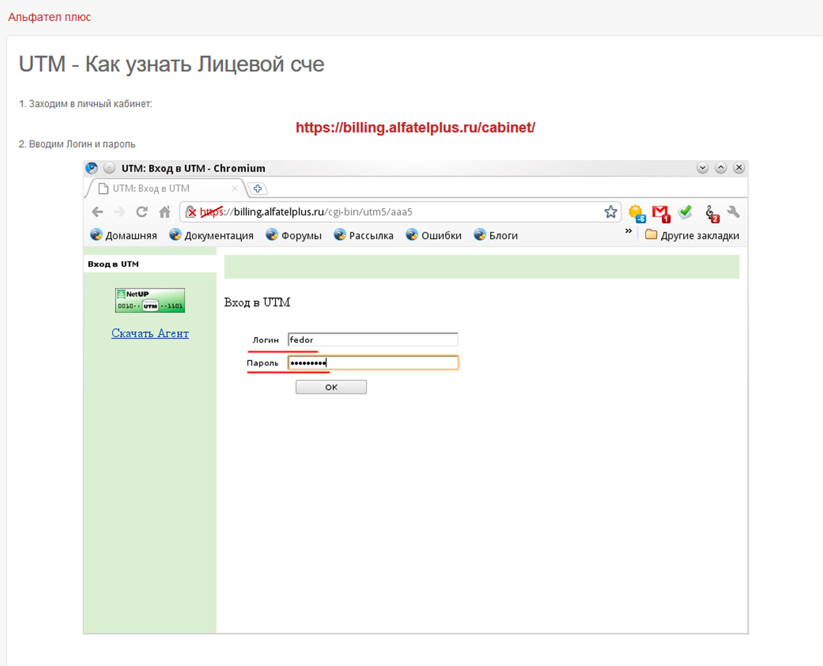
Task: Click the 'Альфател плюс' site title
Action: pyautogui.click(x=49, y=17)
